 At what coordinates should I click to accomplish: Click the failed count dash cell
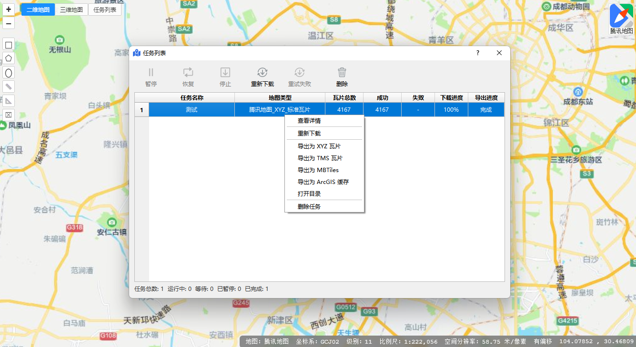pyautogui.click(x=418, y=110)
